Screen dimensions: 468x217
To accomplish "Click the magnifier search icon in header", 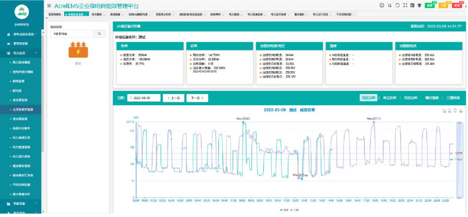I will (x=390, y=6).
